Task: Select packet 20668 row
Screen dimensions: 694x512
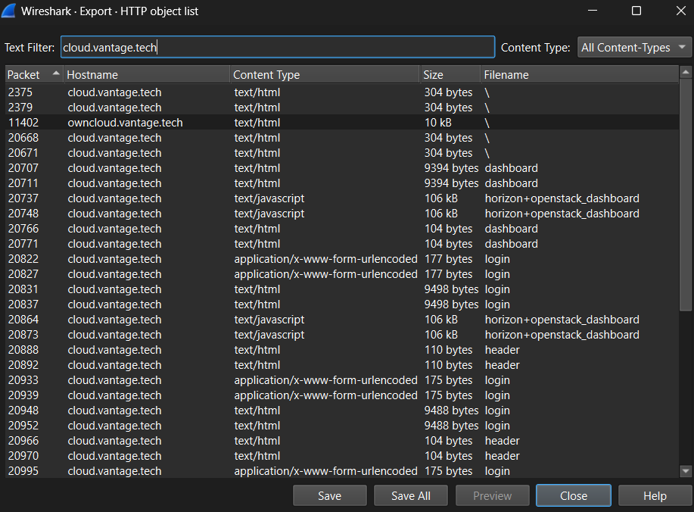Action: pyautogui.click(x=341, y=138)
